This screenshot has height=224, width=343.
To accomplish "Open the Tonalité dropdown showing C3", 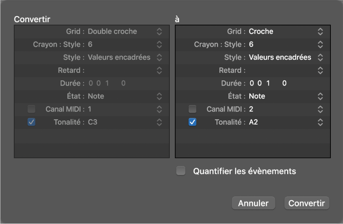I will (x=159, y=122).
